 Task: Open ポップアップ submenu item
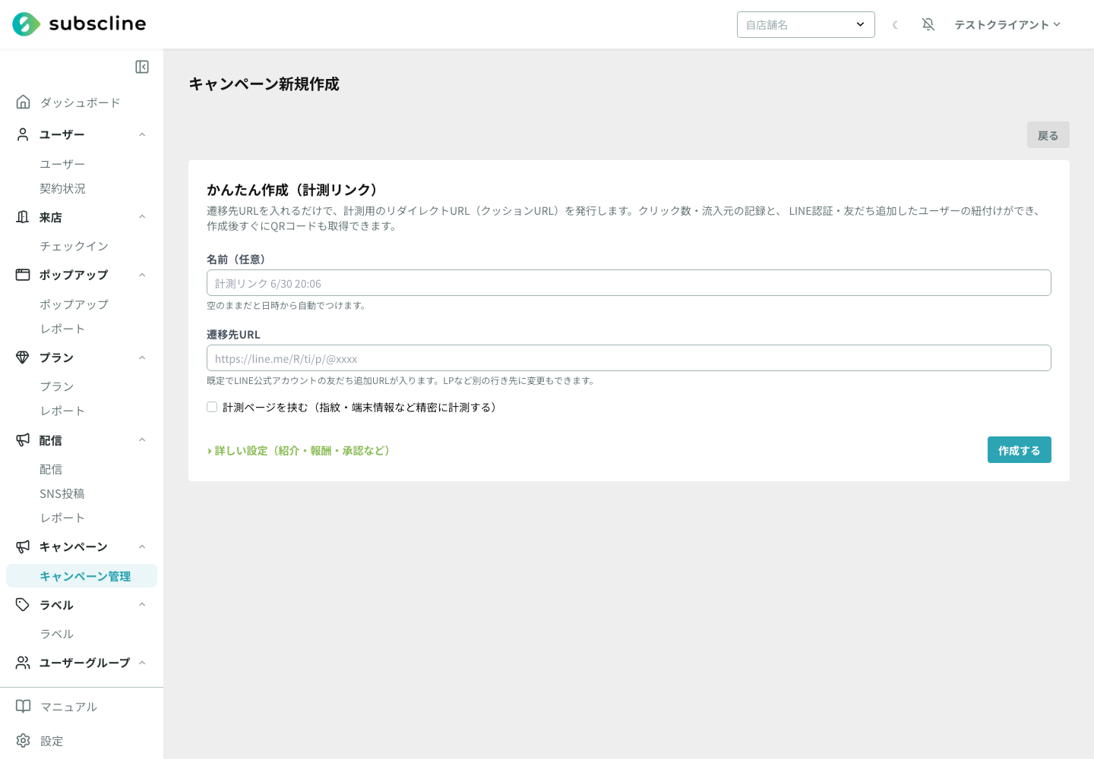[74, 304]
